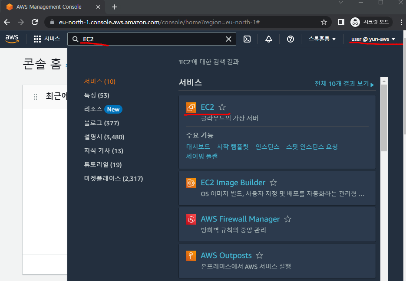
Task: Open the notifications bell icon
Action: (269, 39)
